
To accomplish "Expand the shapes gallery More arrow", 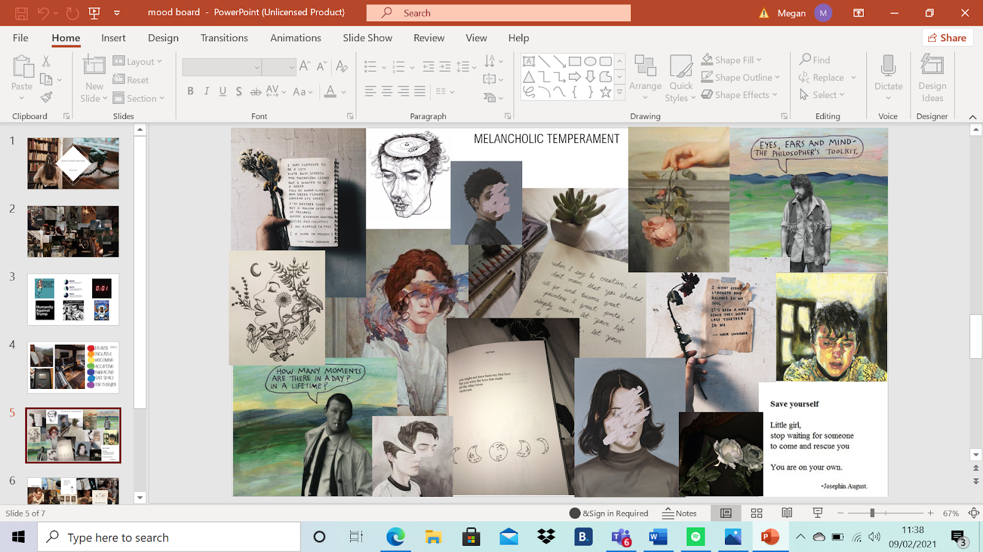I will (x=620, y=92).
